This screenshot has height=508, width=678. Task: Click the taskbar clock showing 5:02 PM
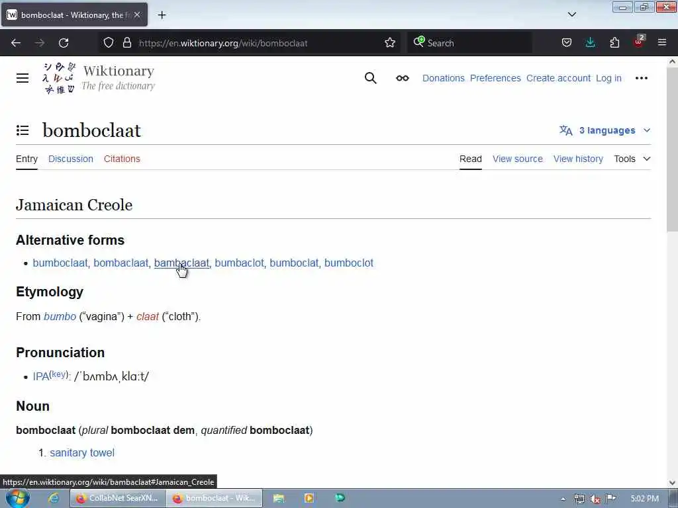pos(644,499)
